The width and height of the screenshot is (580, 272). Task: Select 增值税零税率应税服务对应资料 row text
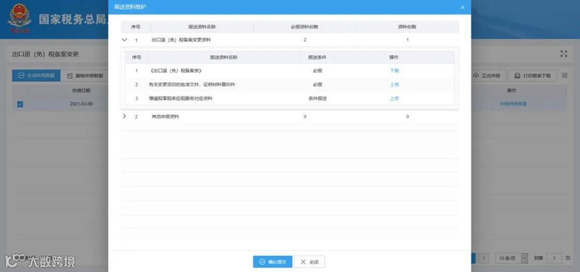pos(180,98)
